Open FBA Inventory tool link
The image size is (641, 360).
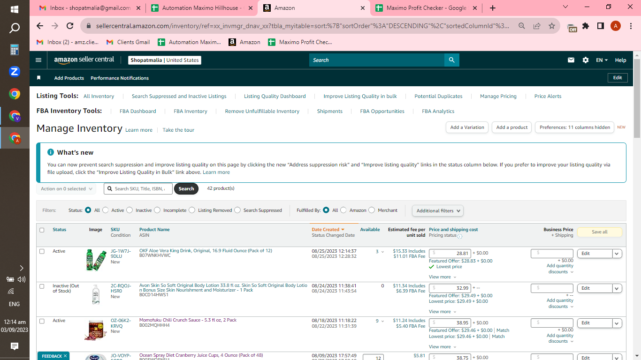point(191,111)
